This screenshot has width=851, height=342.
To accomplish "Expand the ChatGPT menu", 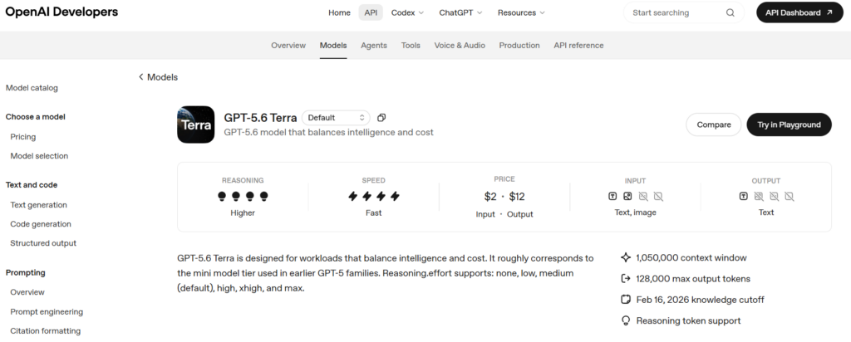I will (460, 12).
